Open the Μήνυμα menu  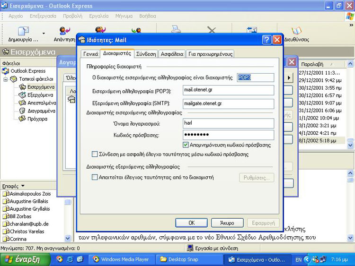[124, 16]
